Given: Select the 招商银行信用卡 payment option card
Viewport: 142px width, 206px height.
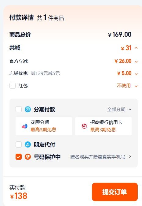Looking at the screenshot, I should click(x=103, y=126).
